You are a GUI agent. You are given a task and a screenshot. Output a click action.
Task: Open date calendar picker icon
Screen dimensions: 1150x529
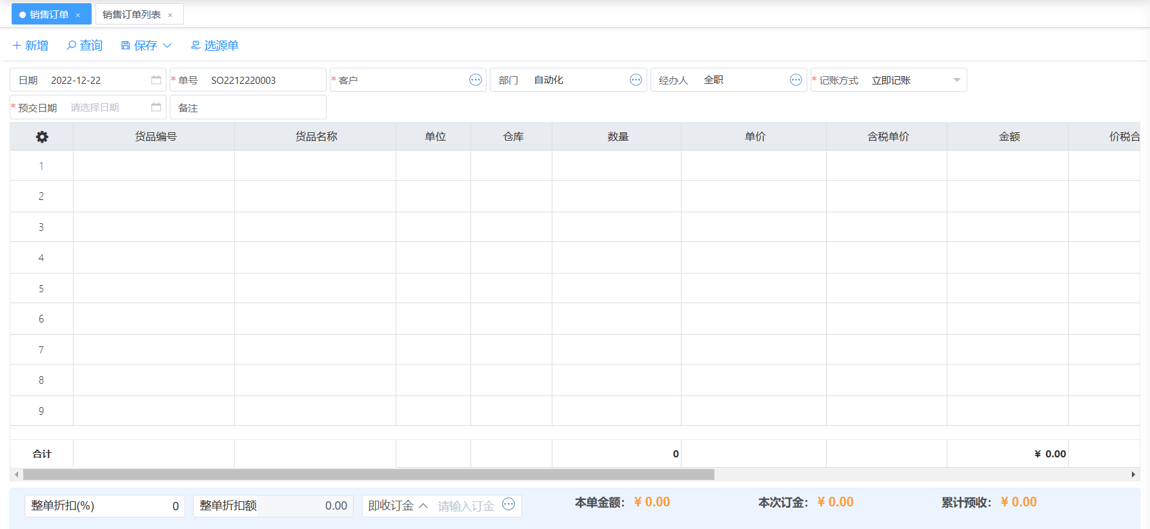pyautogui.click(x=156, y=80)
